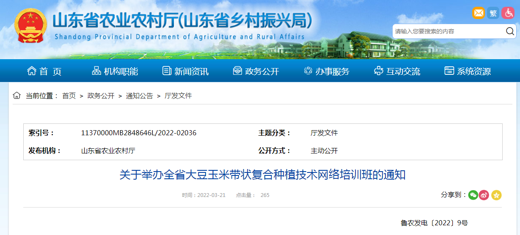The image size is (520, 235).
Task: Open 首页 in main navigation
Action: pyautogui.click(x=44, y=71)
